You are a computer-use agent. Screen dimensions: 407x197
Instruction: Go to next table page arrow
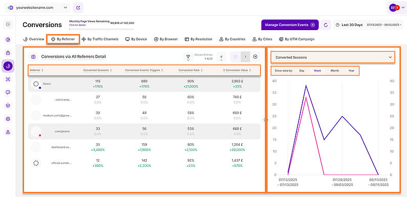click(x=255, y=57)
